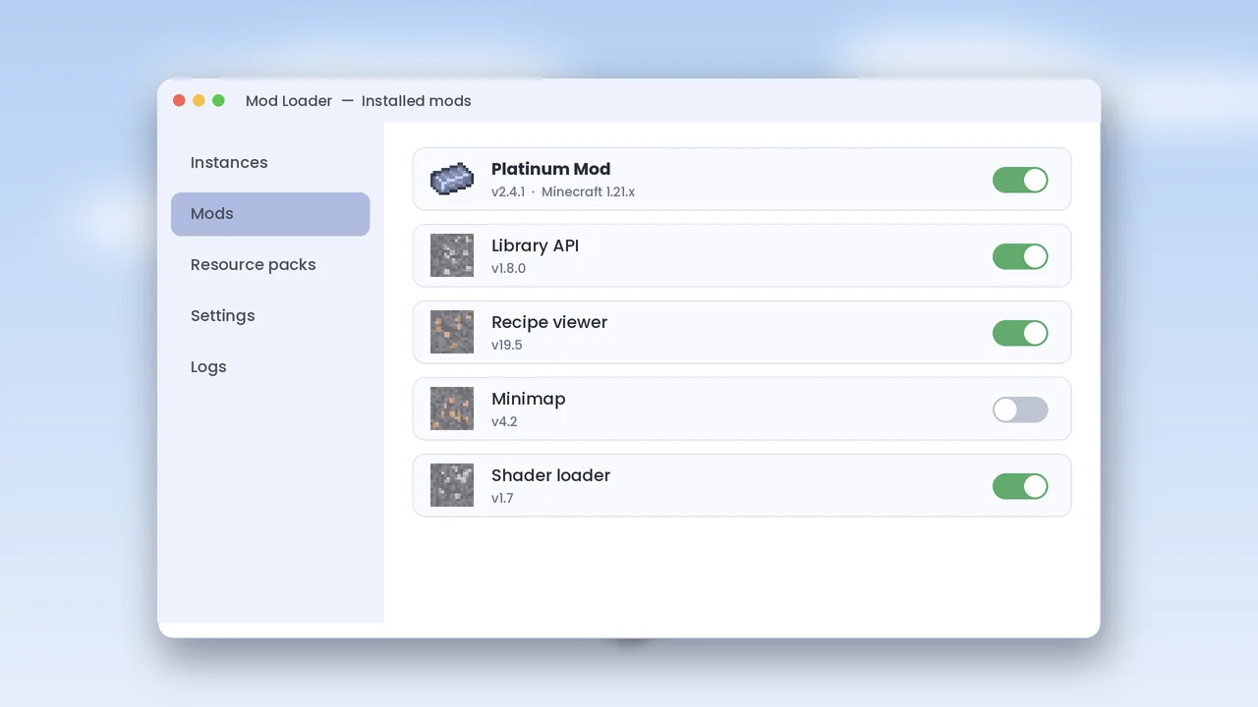Select the Platinum Mod title
Image resolution: width=1258 pixels, height=707 pixels.
click(x=550, y=169)
